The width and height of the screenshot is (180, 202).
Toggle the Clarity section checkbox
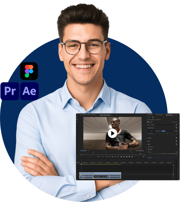176,144
